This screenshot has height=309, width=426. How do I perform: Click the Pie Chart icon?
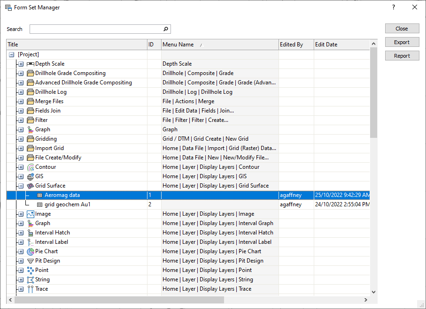pyautogui.click(x=31, y=251)
